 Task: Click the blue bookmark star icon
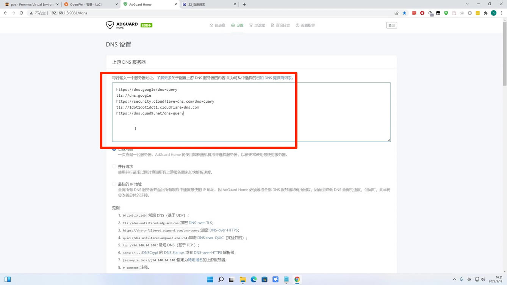(405, 13)
